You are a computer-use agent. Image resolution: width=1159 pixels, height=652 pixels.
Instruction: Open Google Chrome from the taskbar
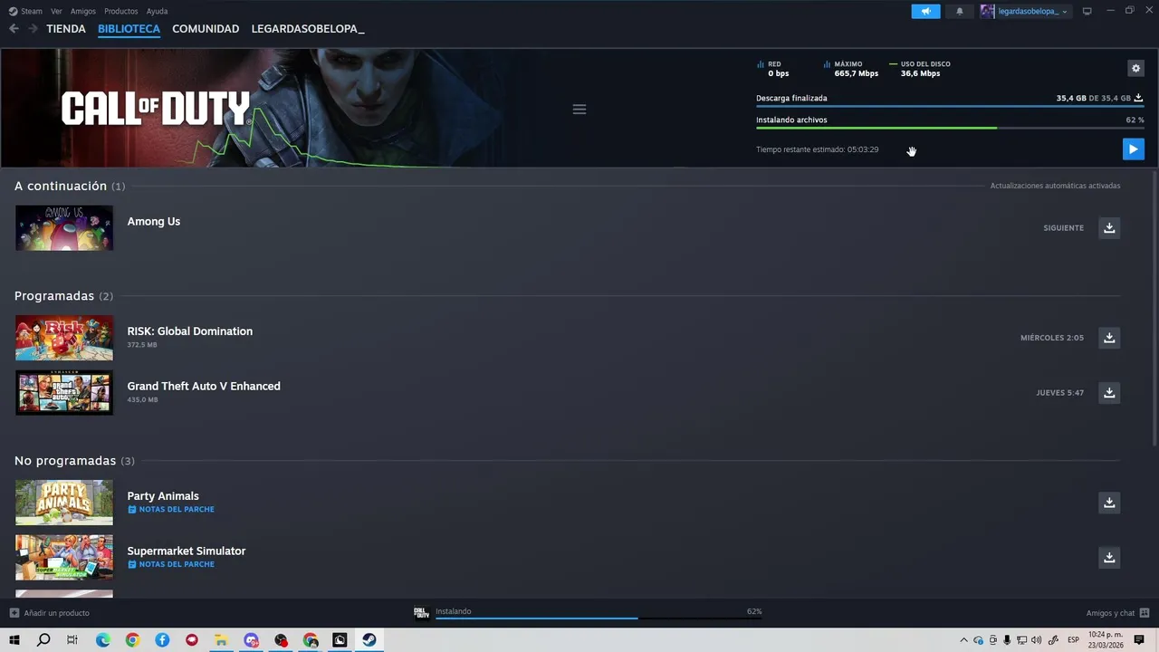coord(132,640)
